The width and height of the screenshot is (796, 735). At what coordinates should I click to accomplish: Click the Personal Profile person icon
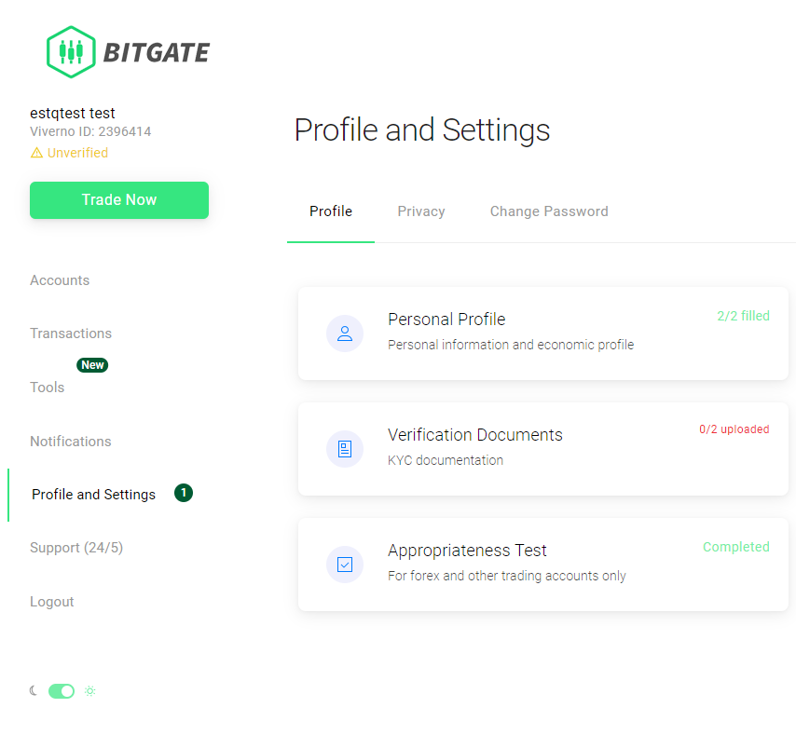point(345,333)
